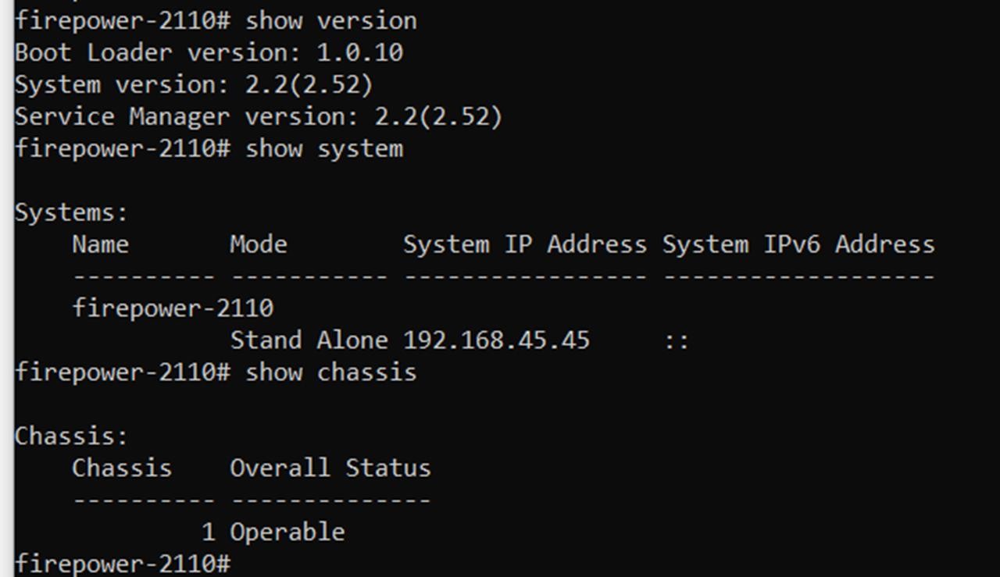The width and height of the screenshot is (1000, 577).
Task: Click the System IPv6 Address column header
Action: [x=798, y=244]
